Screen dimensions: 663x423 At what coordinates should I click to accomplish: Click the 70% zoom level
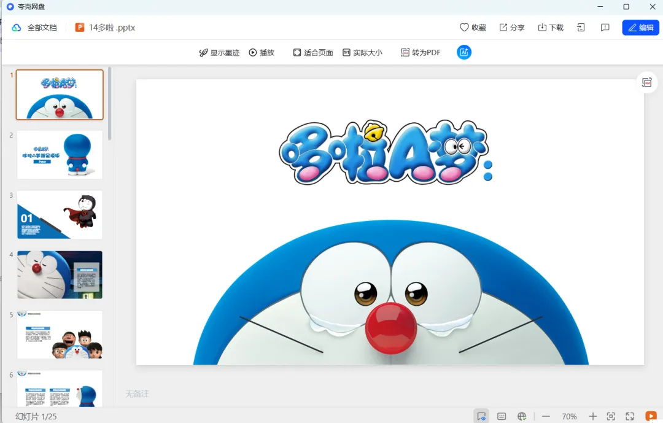[x=569, y=417]
